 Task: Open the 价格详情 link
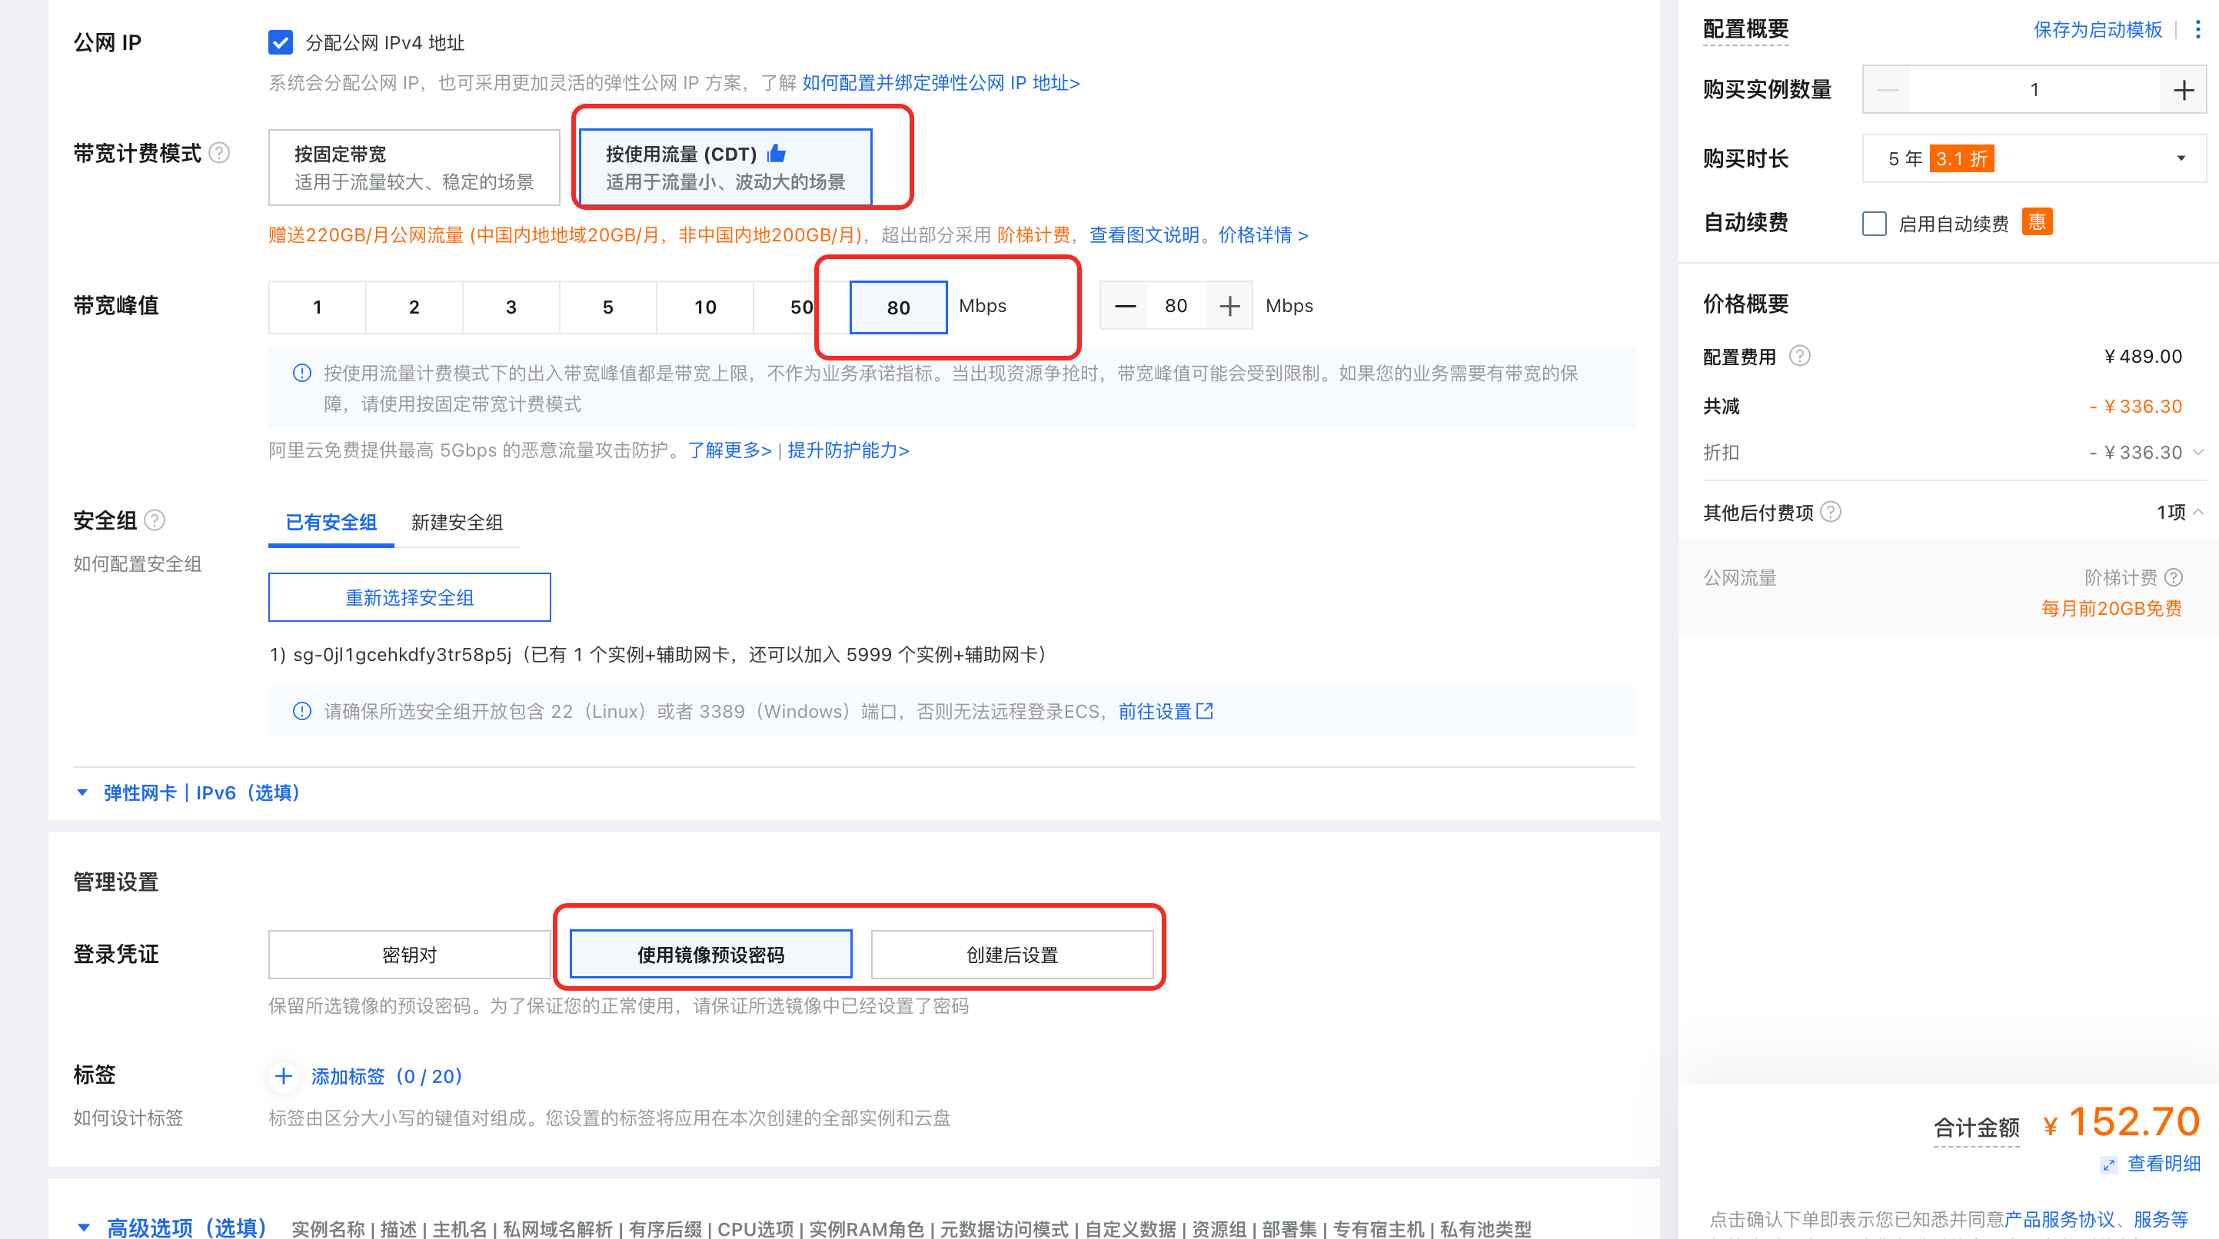tap(1263, 235)
